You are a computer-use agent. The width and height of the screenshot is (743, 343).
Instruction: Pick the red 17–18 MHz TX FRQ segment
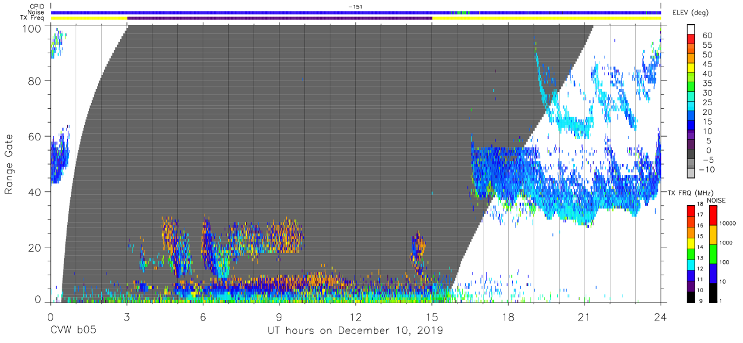point(691,211)
